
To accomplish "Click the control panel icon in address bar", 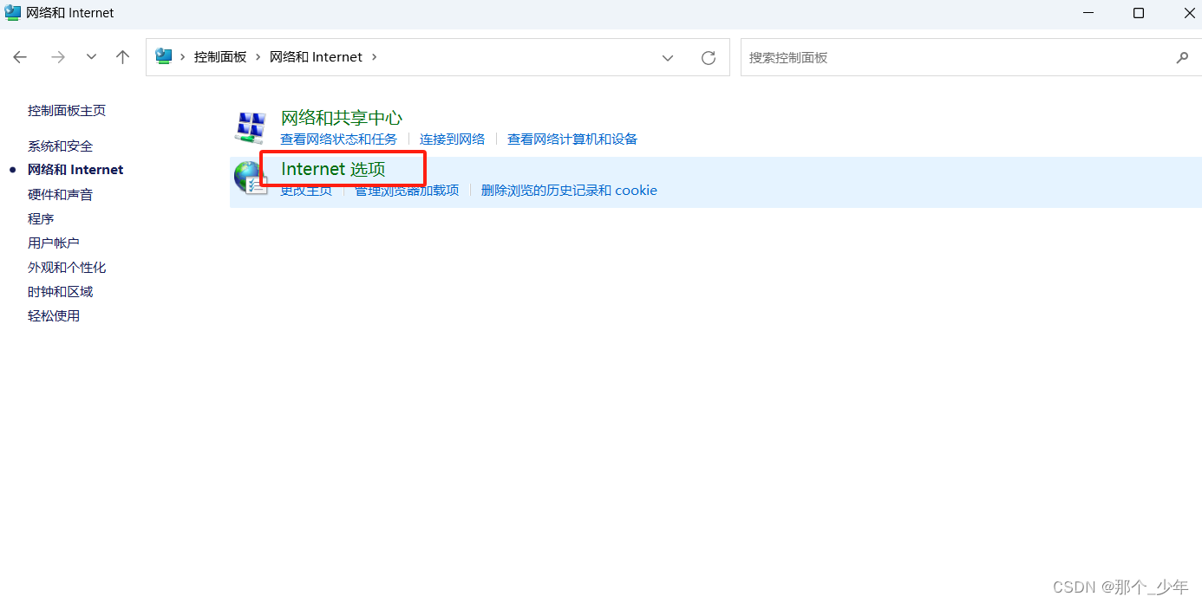I will 164,56.
